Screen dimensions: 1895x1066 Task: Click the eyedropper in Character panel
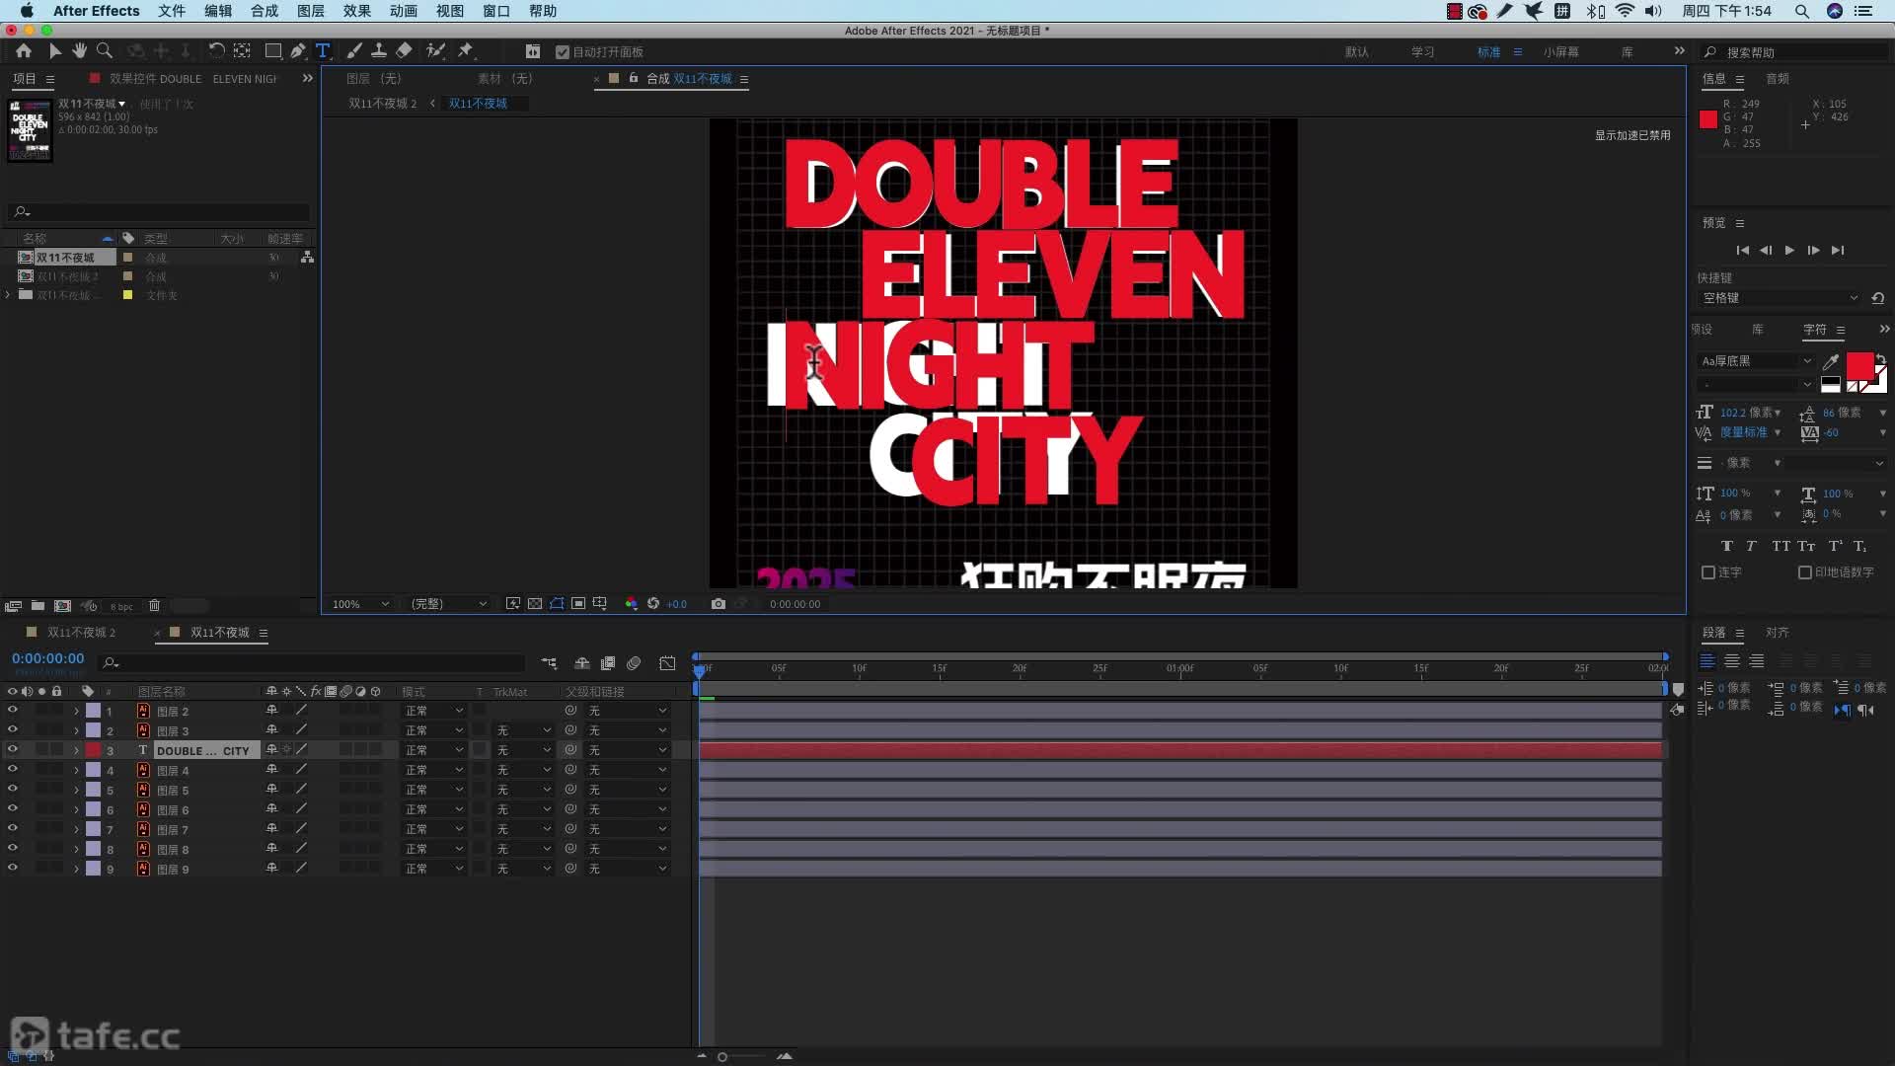pos(1830,361)
